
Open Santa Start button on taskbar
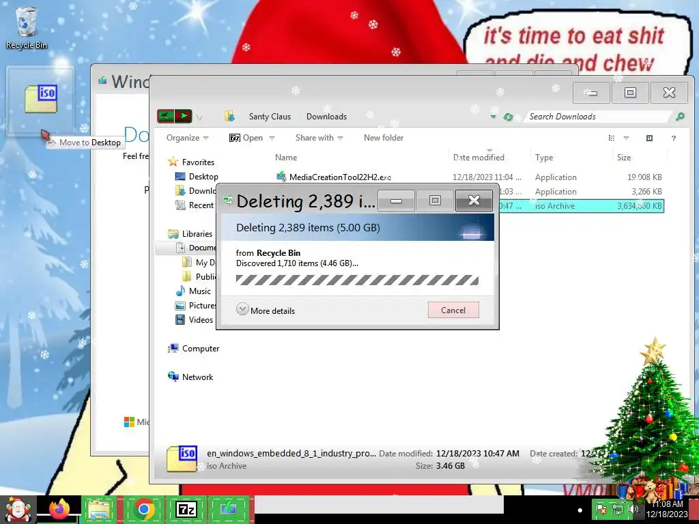coord(17,509)
